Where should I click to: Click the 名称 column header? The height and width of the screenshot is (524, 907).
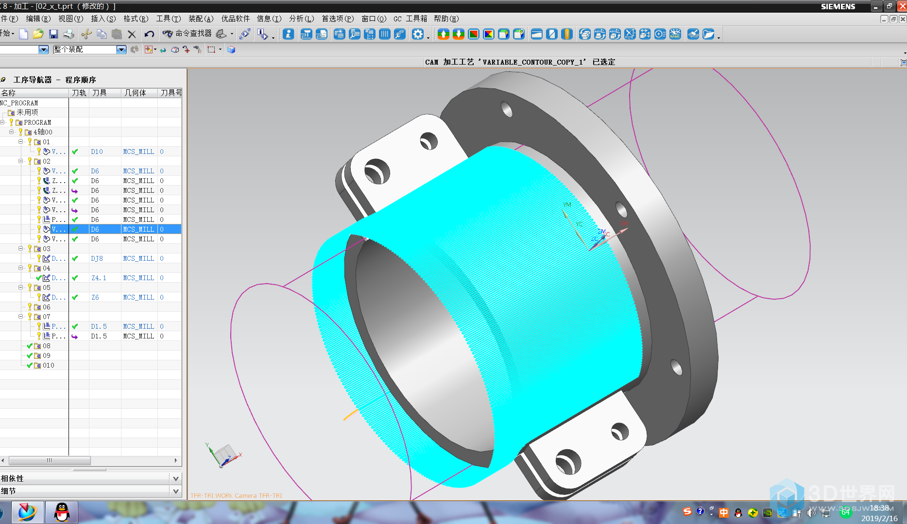point(34,93)
